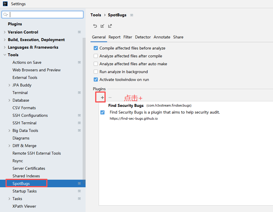Open the Share tab

178,37
